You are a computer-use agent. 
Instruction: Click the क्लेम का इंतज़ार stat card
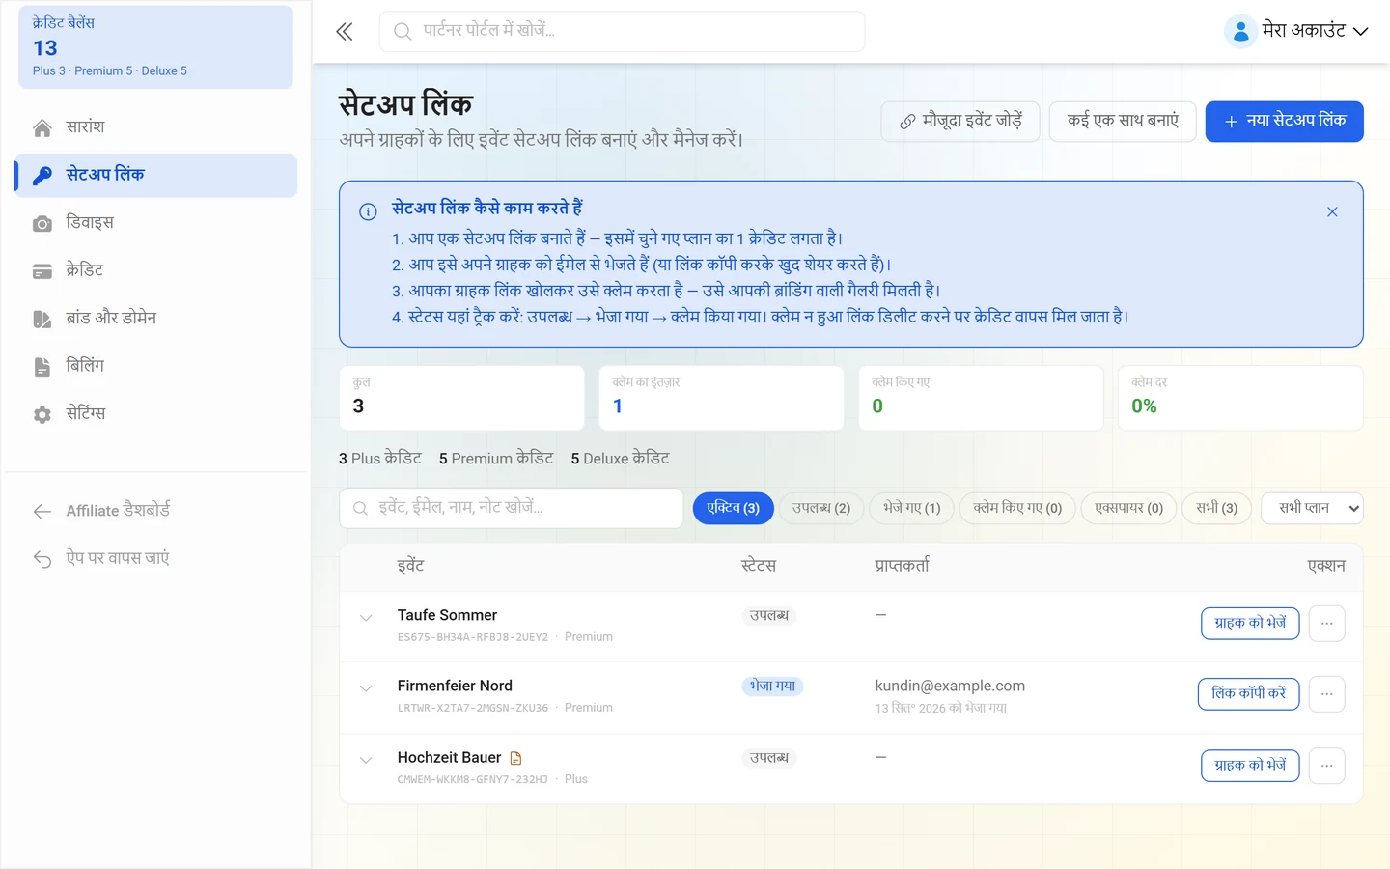tap(721, 398)
